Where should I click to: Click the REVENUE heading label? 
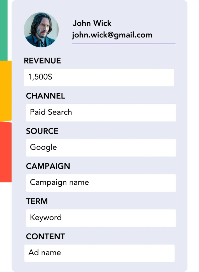click(42, 61)
